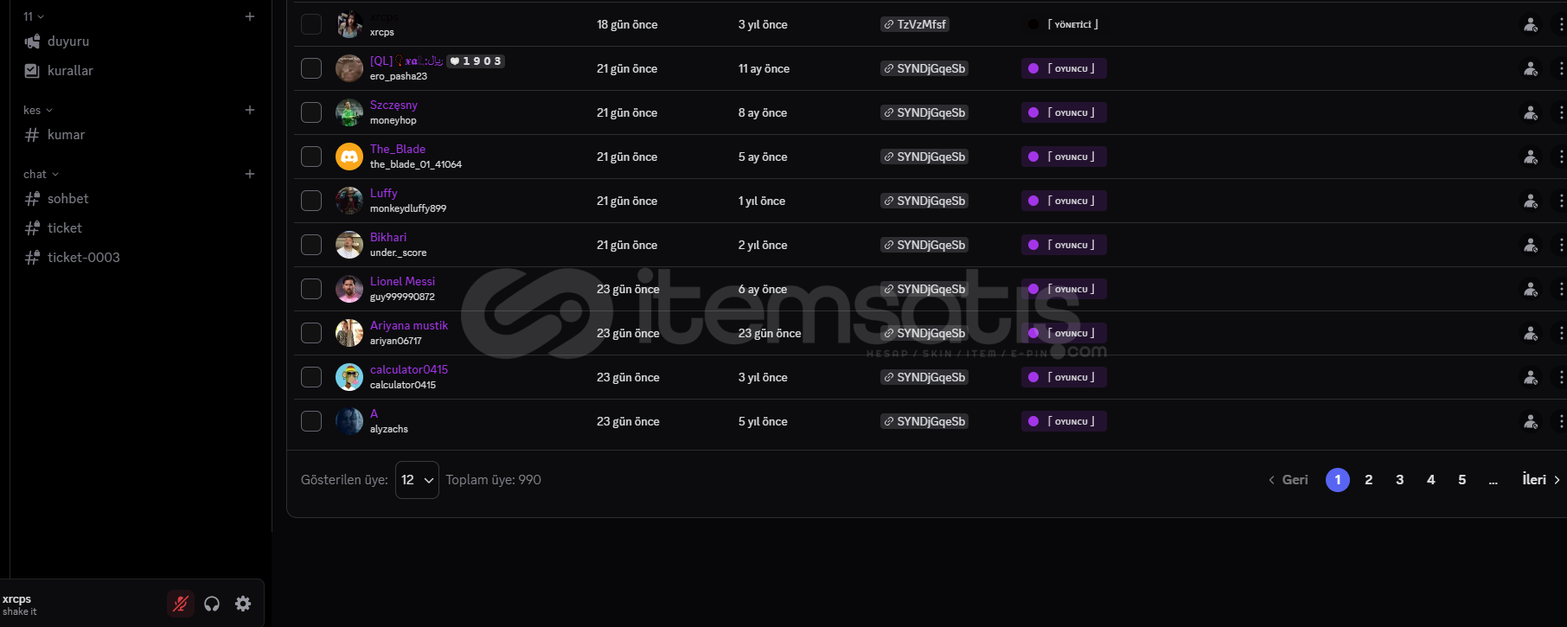The image size is (1567, 627).
Task: Click İleri to go to next page
Action: [x=1541, y=480]
